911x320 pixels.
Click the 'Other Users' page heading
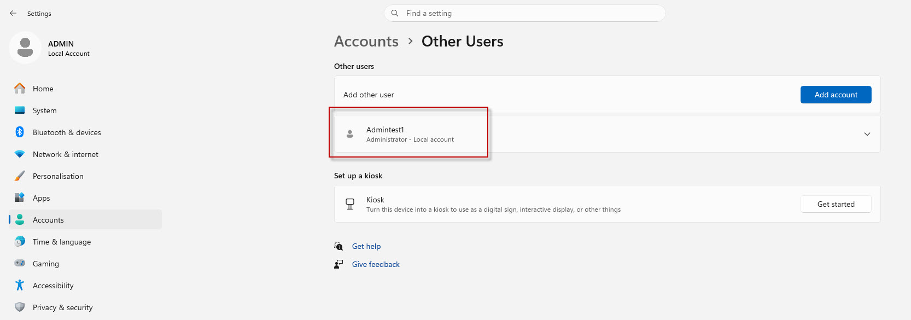[463, 42]
